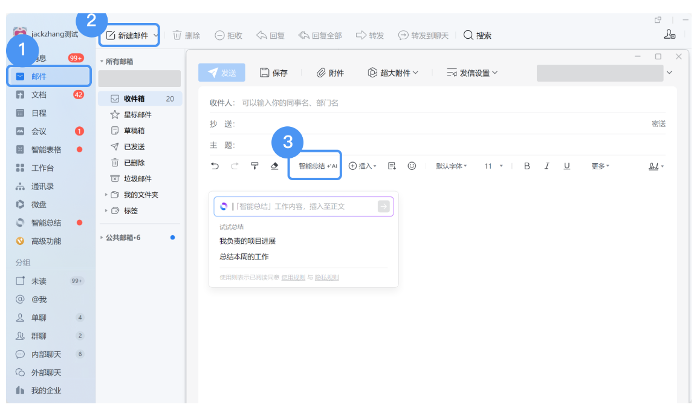Open the 发信设置 dropdown

[472, 73]
